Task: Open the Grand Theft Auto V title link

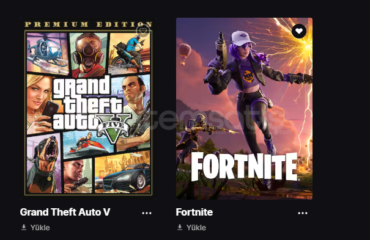Action: [x=65, y=212]
